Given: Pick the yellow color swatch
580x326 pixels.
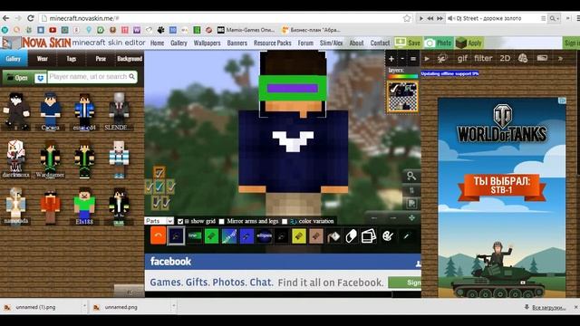Looking at the screenshot, I should pyautogui.click(x=298, y=235).
